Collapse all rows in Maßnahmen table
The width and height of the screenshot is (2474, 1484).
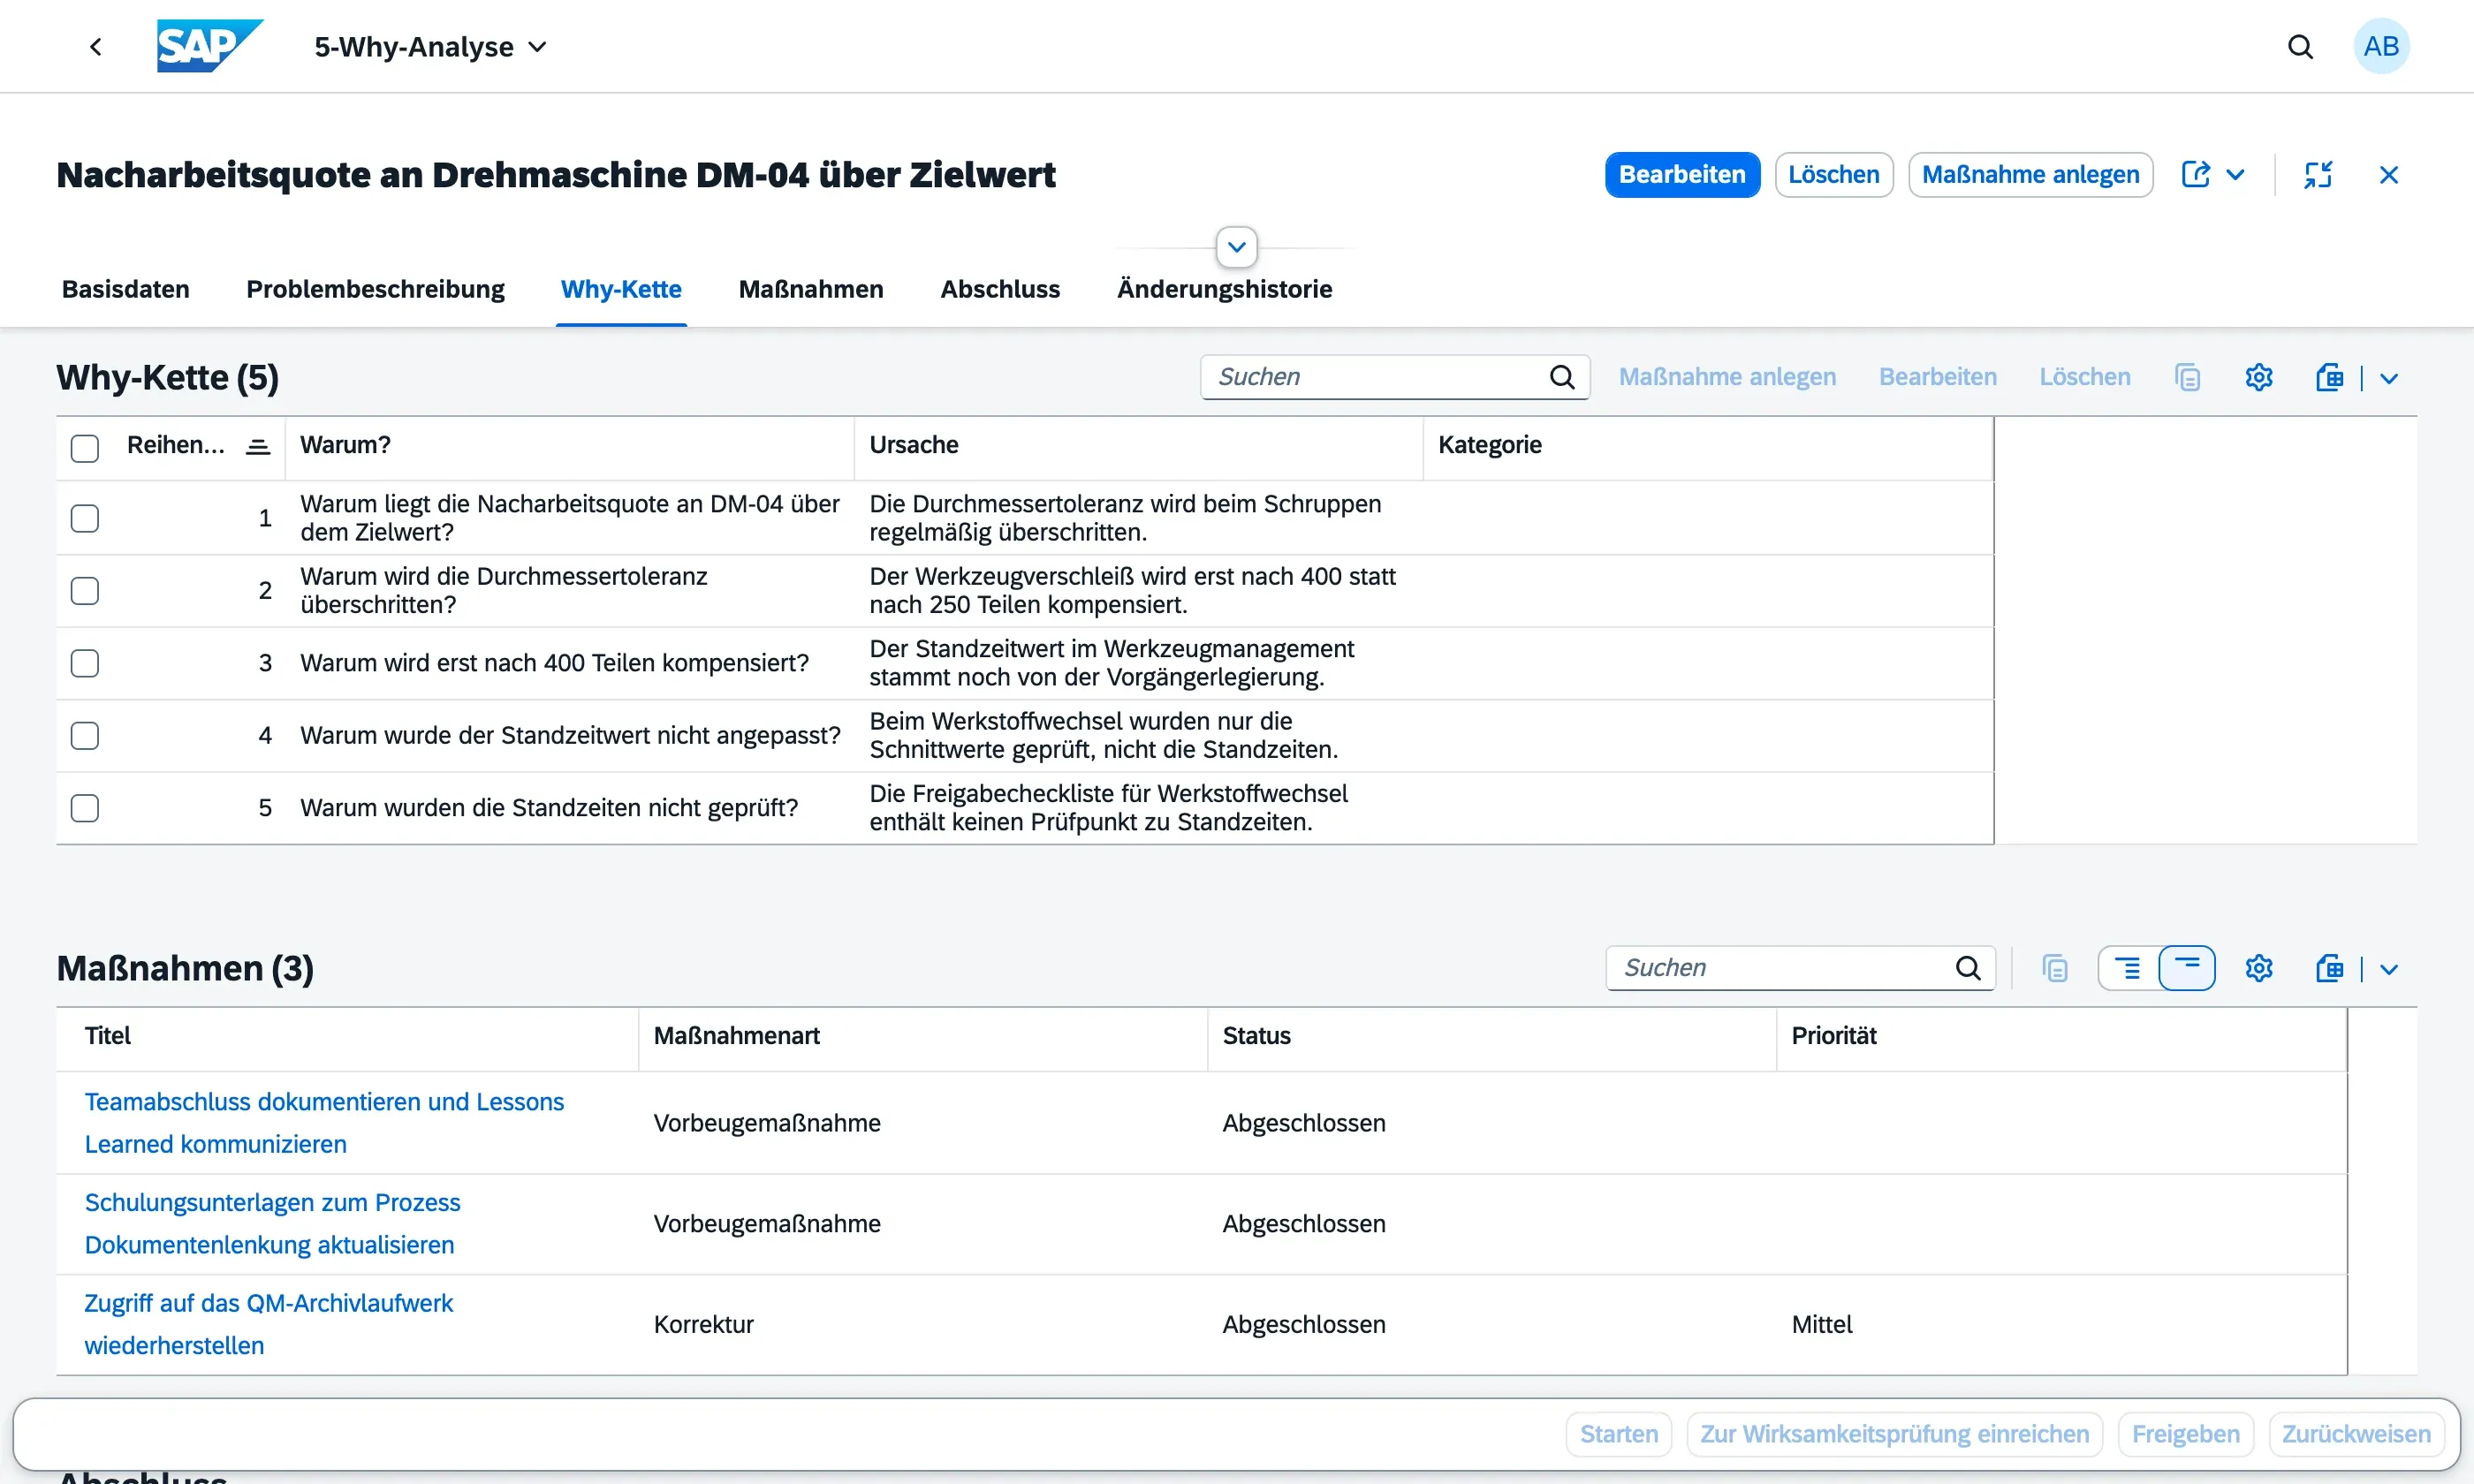coord(2187,968)
